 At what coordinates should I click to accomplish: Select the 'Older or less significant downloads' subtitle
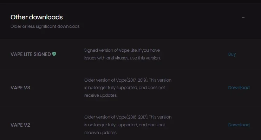45,26
